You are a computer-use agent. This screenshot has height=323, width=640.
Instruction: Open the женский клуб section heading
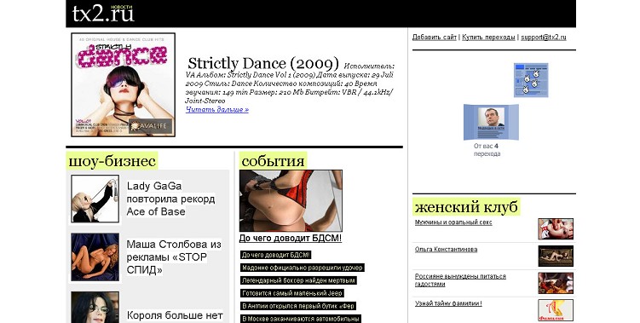pos(466,206)
